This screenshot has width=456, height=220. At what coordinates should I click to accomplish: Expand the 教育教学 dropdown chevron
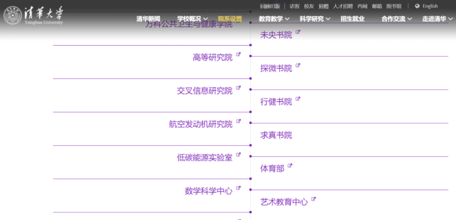(287, 19)
